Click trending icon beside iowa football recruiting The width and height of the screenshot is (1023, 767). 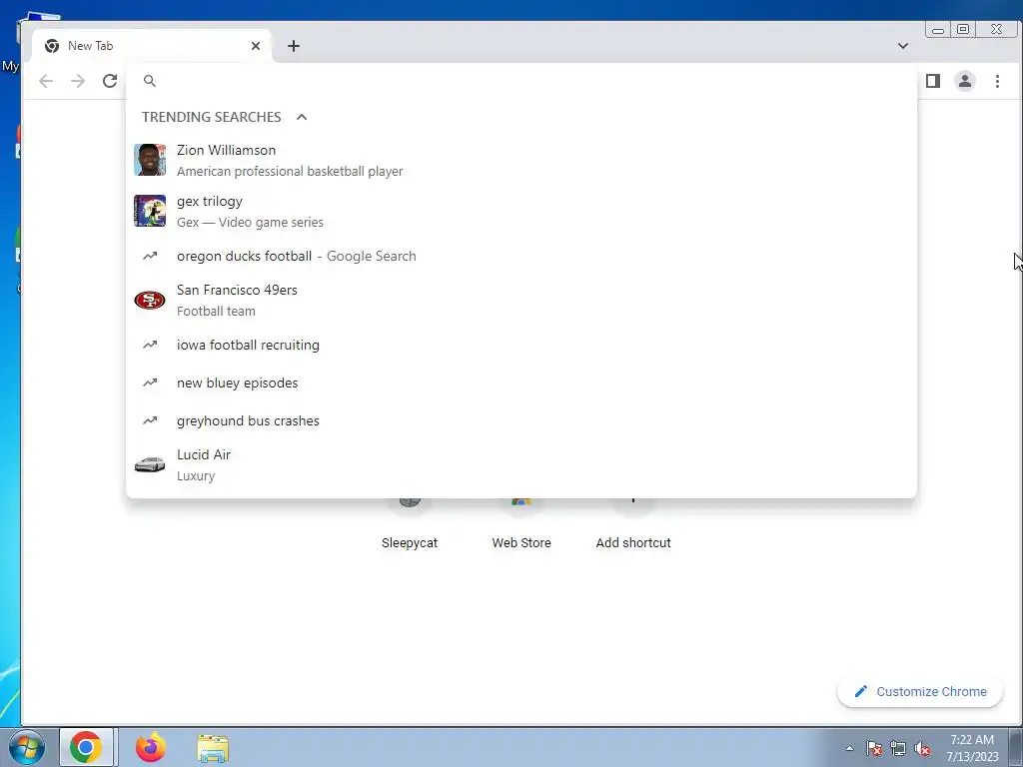click(x=150, y=345)
